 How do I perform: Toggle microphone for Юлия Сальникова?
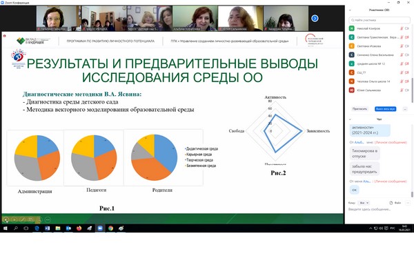tap(402, 90)
